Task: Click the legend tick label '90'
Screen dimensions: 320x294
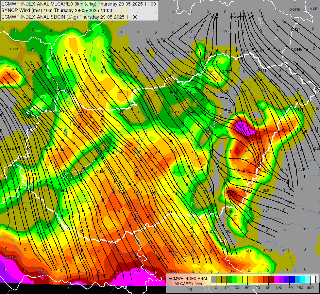Action: [x=268, y=288]
